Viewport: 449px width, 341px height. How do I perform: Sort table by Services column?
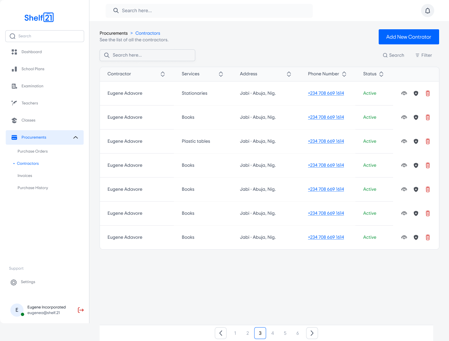[x=221, y=74]
